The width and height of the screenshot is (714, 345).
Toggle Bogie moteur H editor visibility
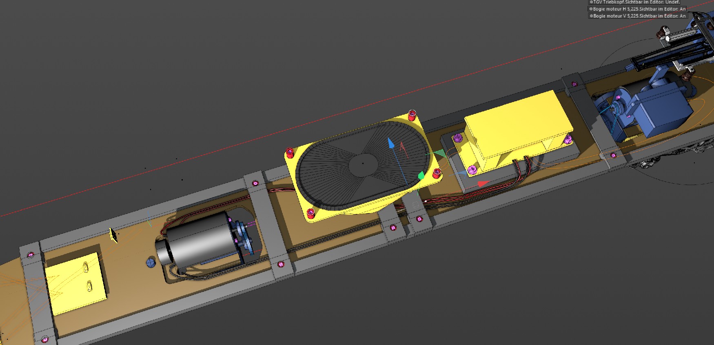tap(591, 9)
